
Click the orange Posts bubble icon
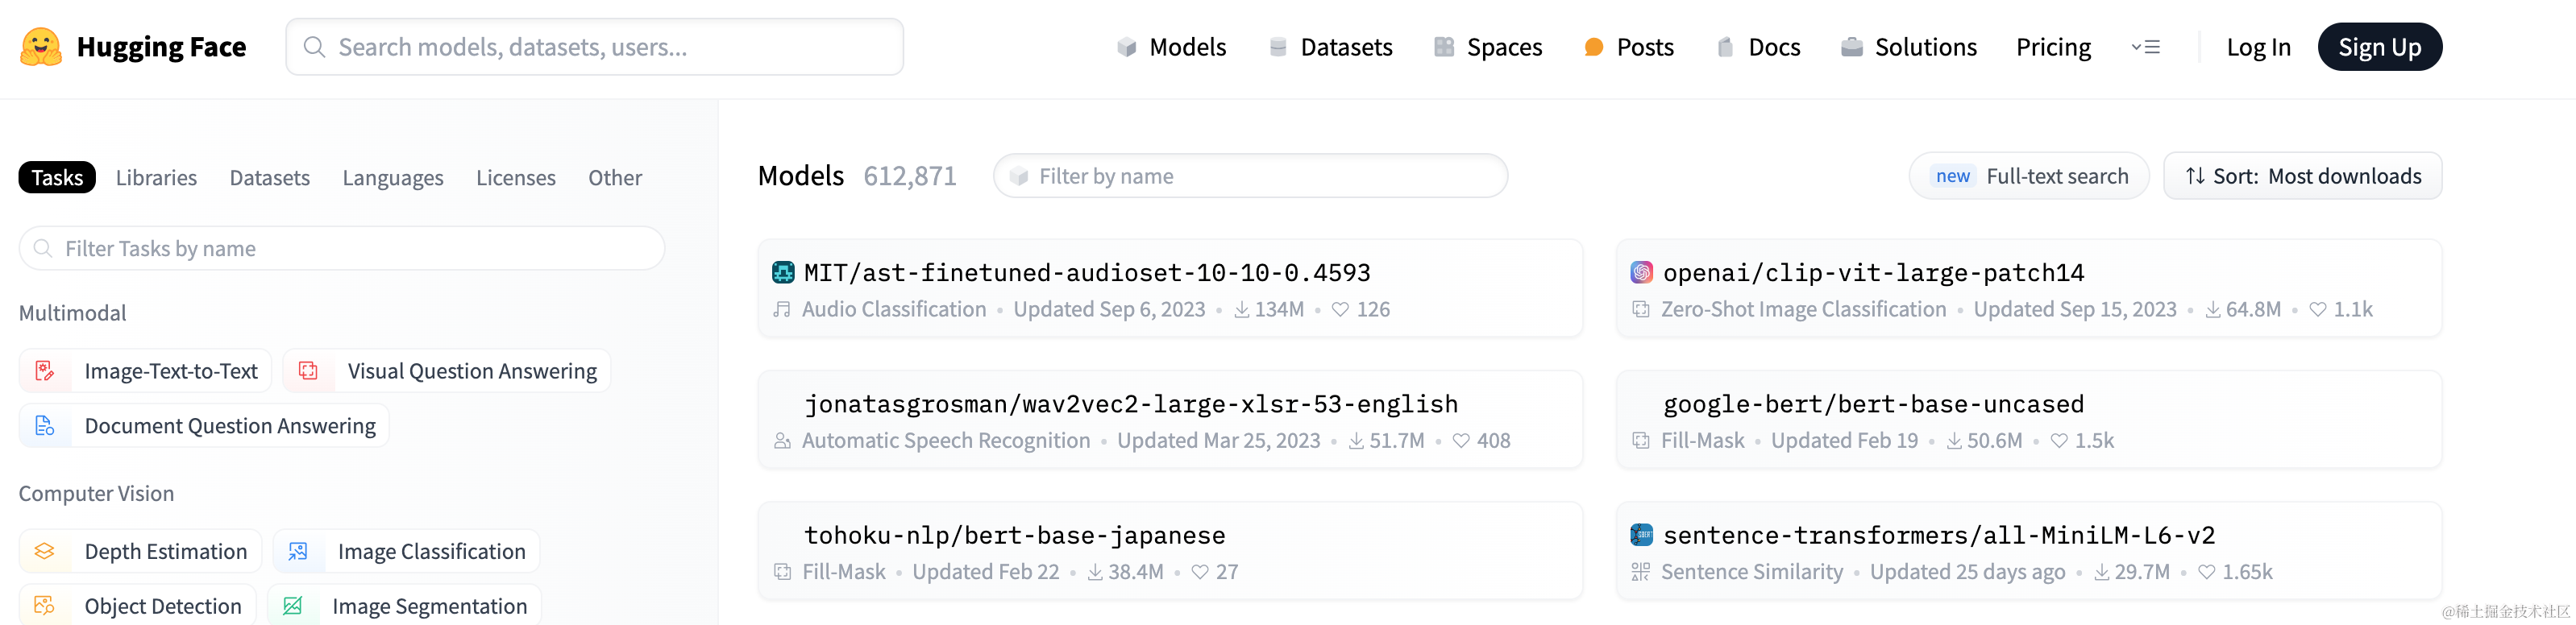pyautogui.click(x=1594, y=47)
